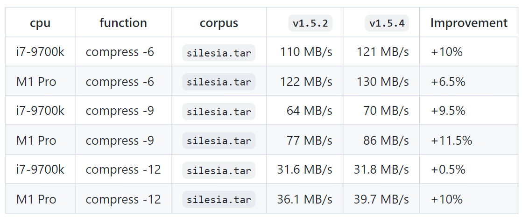Image resolution: width=522 pixels, height=218 pixels.
Task: Click the "function" column header
Action: pos(123,23)
